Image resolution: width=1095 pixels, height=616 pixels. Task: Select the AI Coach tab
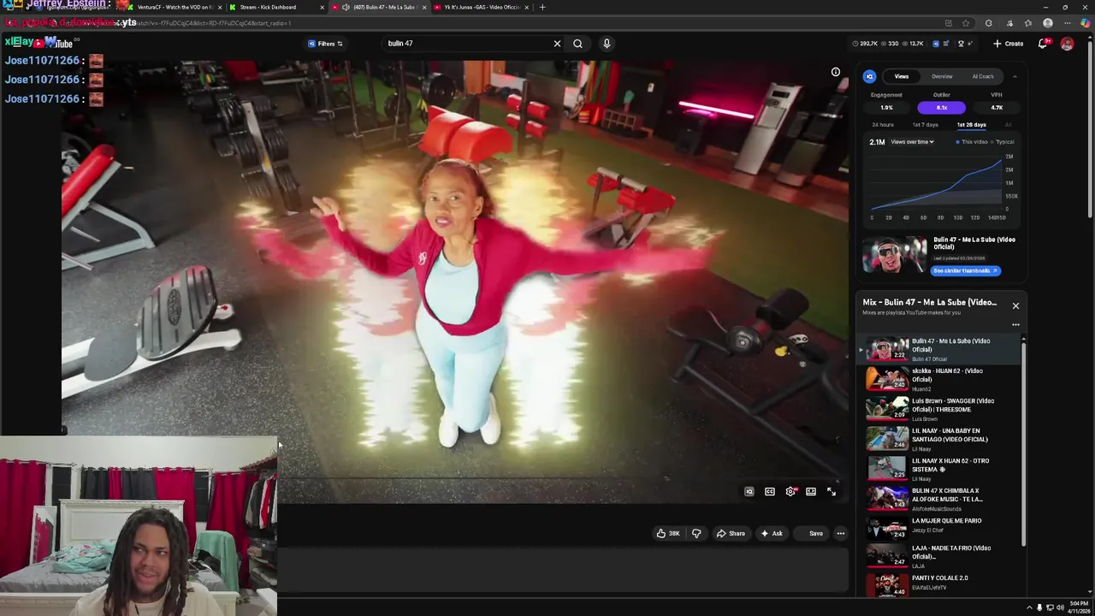click(x=983, y=76)
